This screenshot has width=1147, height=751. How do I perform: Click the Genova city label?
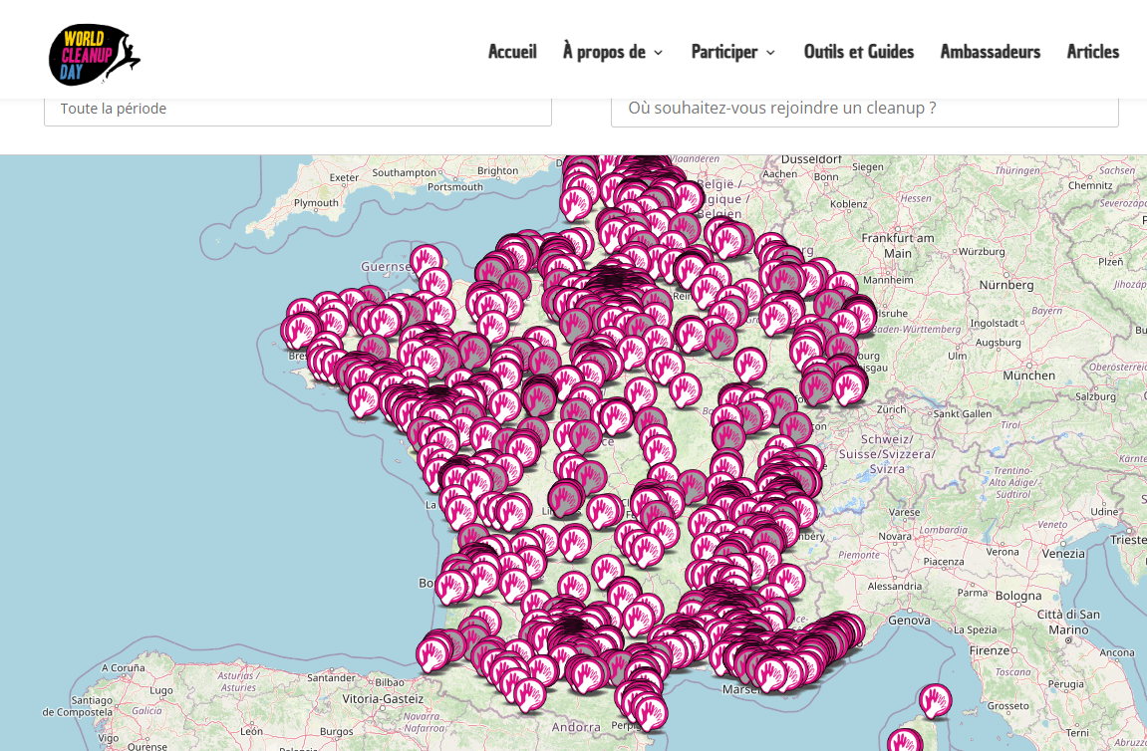[x=909, y=621]
